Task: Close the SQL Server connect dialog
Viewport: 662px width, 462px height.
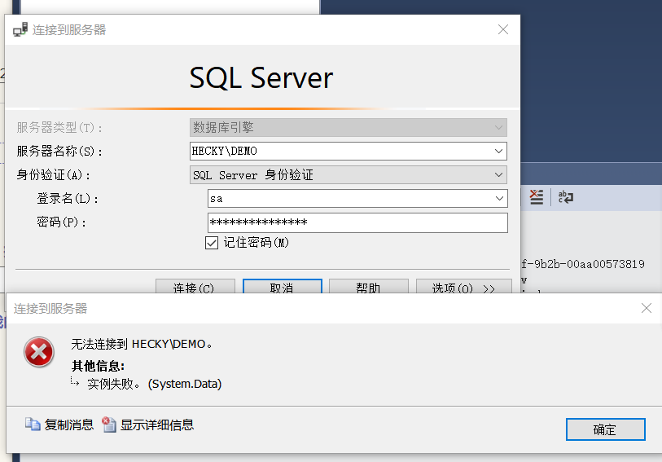Action: pos(503,29)
